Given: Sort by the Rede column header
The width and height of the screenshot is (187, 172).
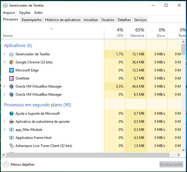Looking at the screenshot, I should coord(176,33).
